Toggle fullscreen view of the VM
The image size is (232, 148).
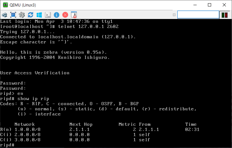(x=13, y=15)
